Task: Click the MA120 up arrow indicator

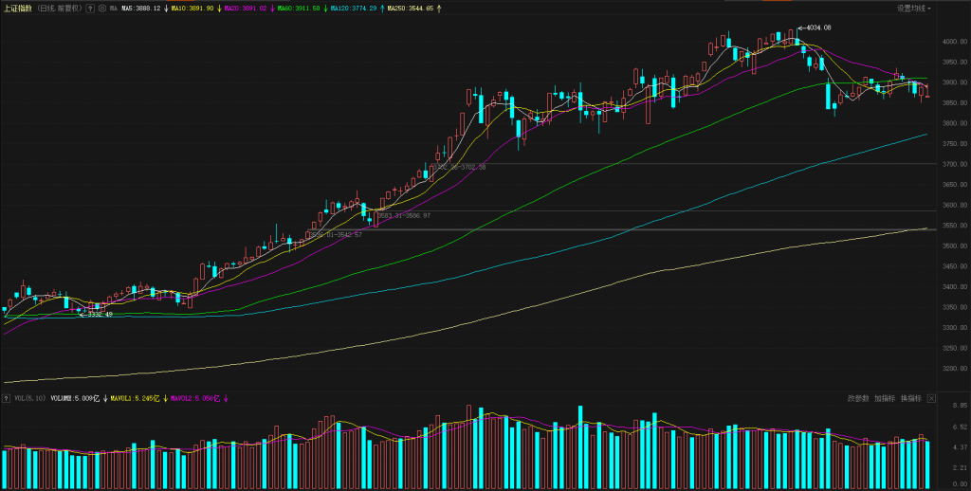Action: pos(382,8)
